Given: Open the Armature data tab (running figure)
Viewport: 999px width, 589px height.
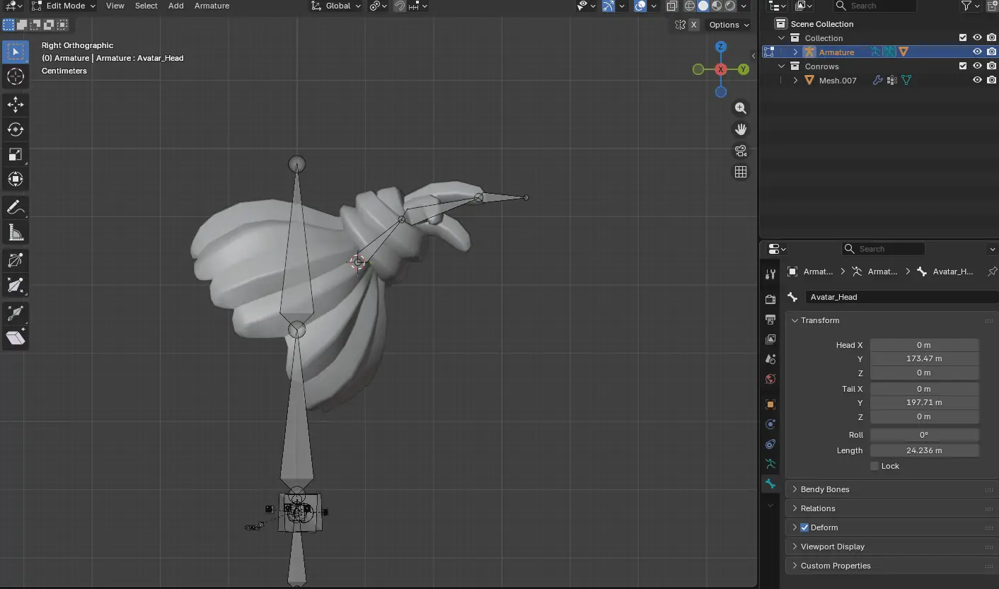Looking at the screenshot, I should [x=770, y=465].
